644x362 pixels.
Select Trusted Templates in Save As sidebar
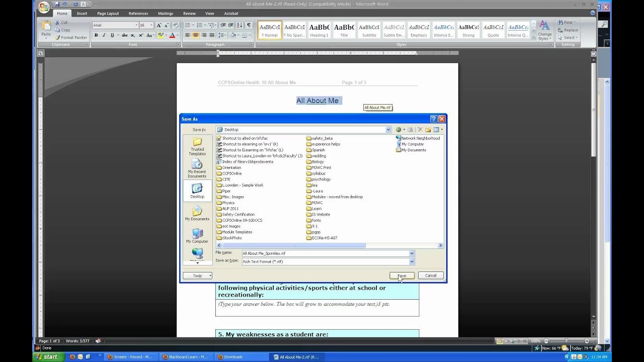pos(197,147)
